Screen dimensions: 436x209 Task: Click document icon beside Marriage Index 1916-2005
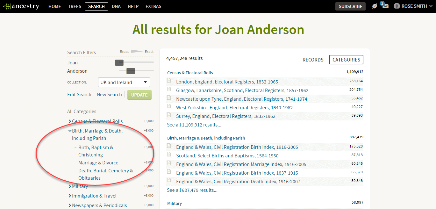[169, 163]
